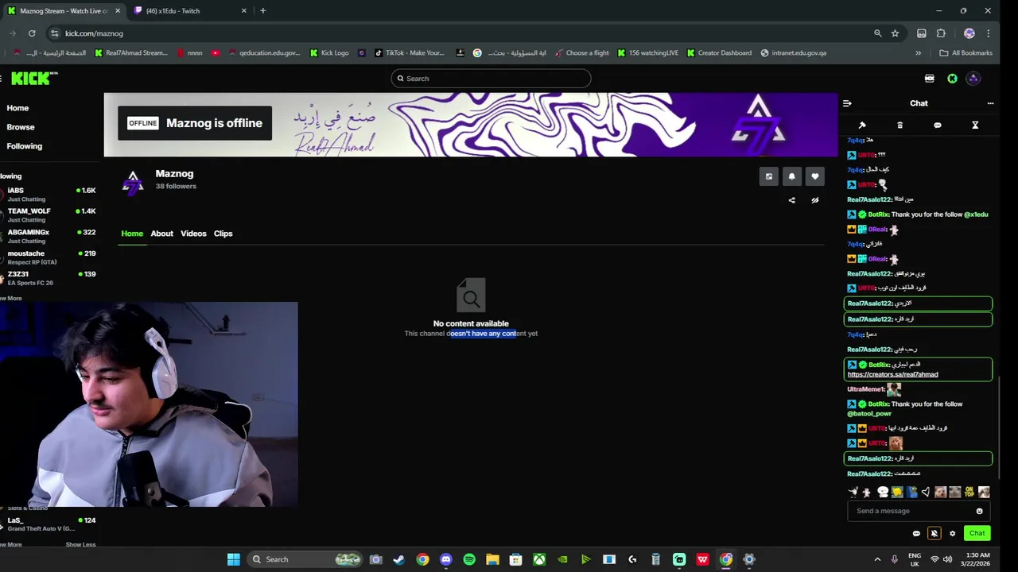This screenshot has width=1018, height=572.
Task: Click BotRix username in follow message for @x1edu
Action: pyautogui.click(x=878, y=214)
